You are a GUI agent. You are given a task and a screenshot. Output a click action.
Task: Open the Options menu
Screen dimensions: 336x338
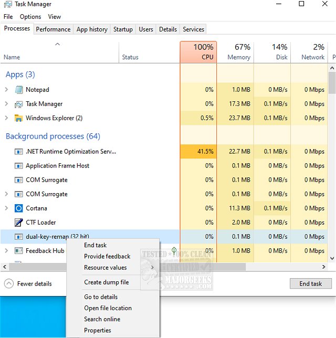[x=30, y=17]
